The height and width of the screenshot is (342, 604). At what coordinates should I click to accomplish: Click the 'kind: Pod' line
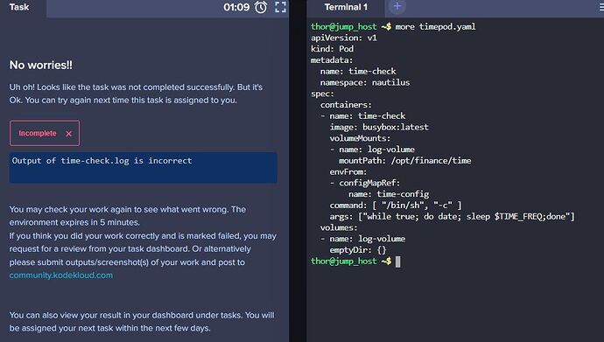[x=332, y=49]
